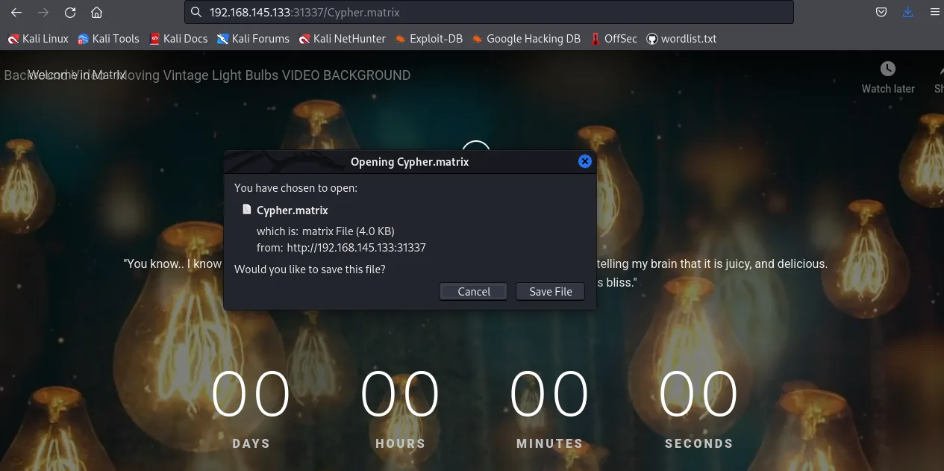Reload the current page

point(70,13)
